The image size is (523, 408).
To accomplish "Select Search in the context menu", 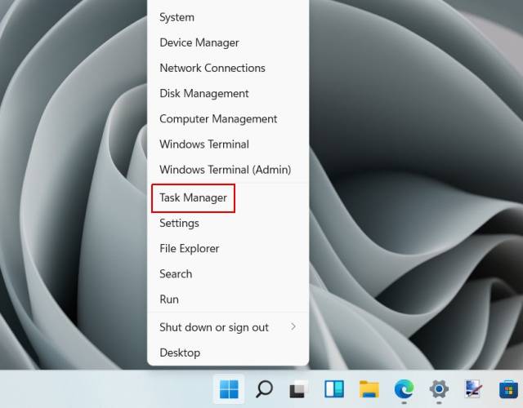I will click(228, 274).
